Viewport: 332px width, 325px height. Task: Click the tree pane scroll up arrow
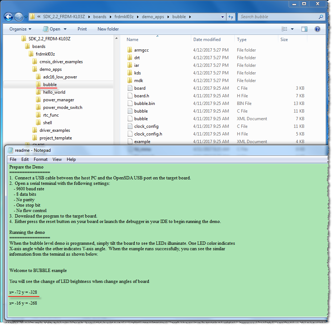click(x=116, y=38)
